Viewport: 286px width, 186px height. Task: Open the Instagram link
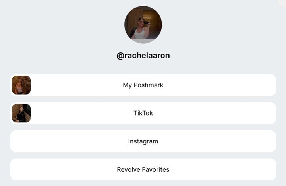[143, 141]
